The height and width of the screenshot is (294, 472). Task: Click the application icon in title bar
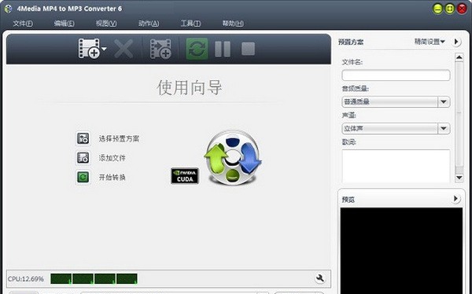(x=9, y=9)
